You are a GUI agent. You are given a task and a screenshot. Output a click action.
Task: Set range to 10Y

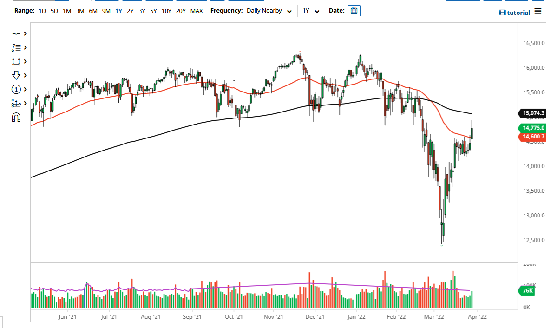coord(166,11)
